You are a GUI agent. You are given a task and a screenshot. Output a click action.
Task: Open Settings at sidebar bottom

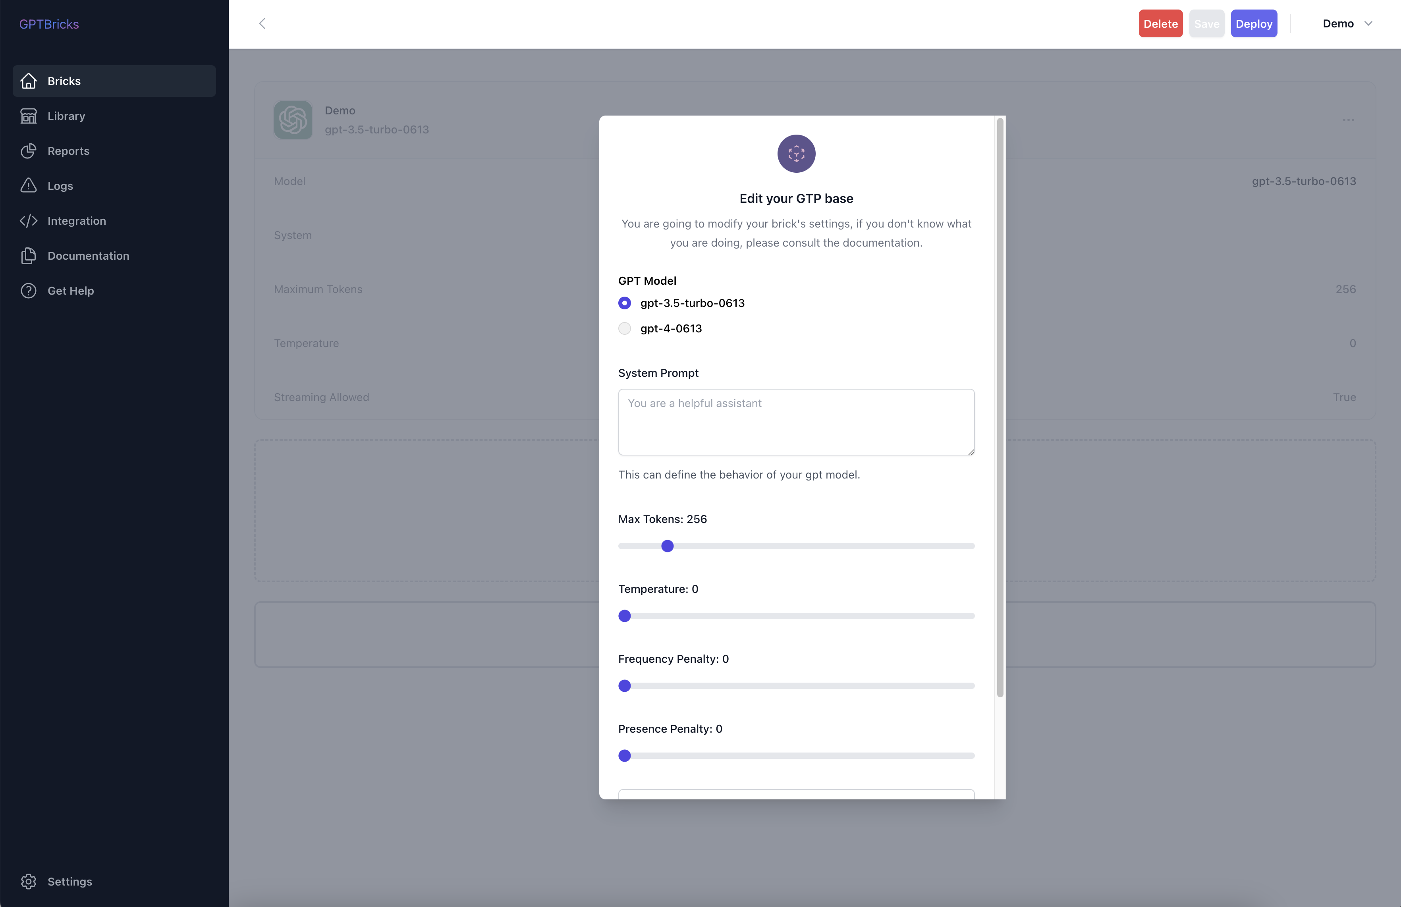[114, 881]
